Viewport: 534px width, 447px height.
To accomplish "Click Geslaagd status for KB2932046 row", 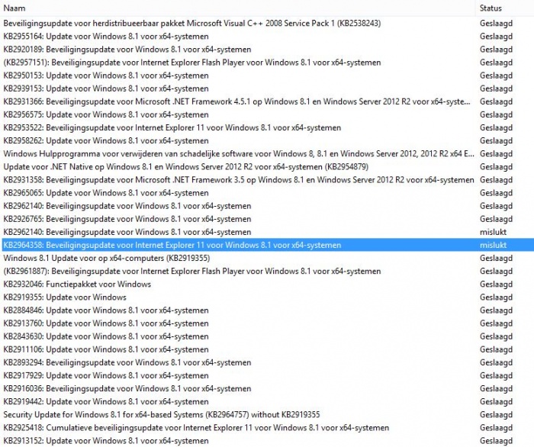I will point(496,285).
